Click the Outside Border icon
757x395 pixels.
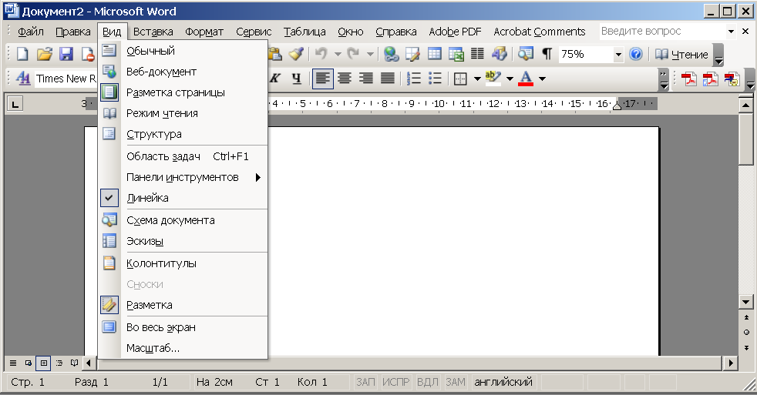coord(461,78)
